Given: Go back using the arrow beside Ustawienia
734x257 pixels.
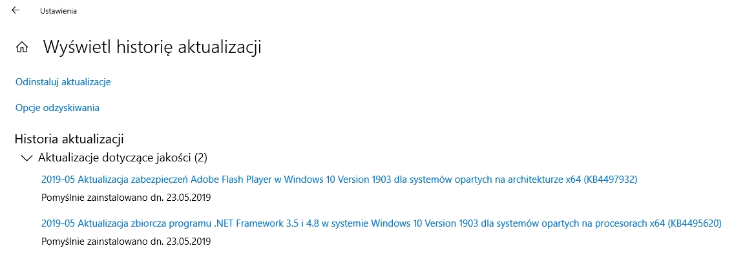Looking at the screenshot, I should (x=16, y=10).
